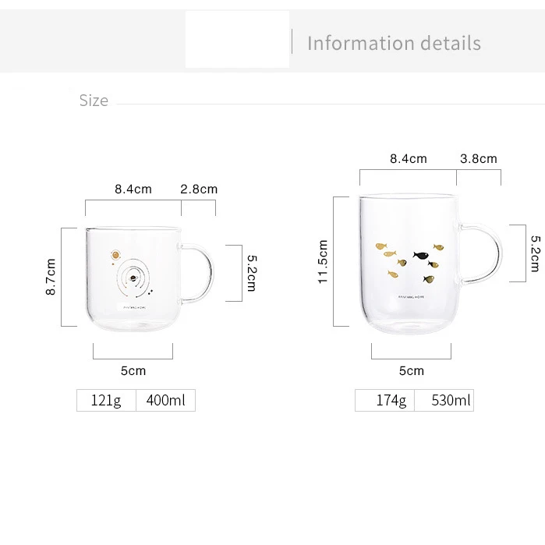Click the 8.4cm label above the small mug
The image size is (545, 545).
tap(133, 189)
